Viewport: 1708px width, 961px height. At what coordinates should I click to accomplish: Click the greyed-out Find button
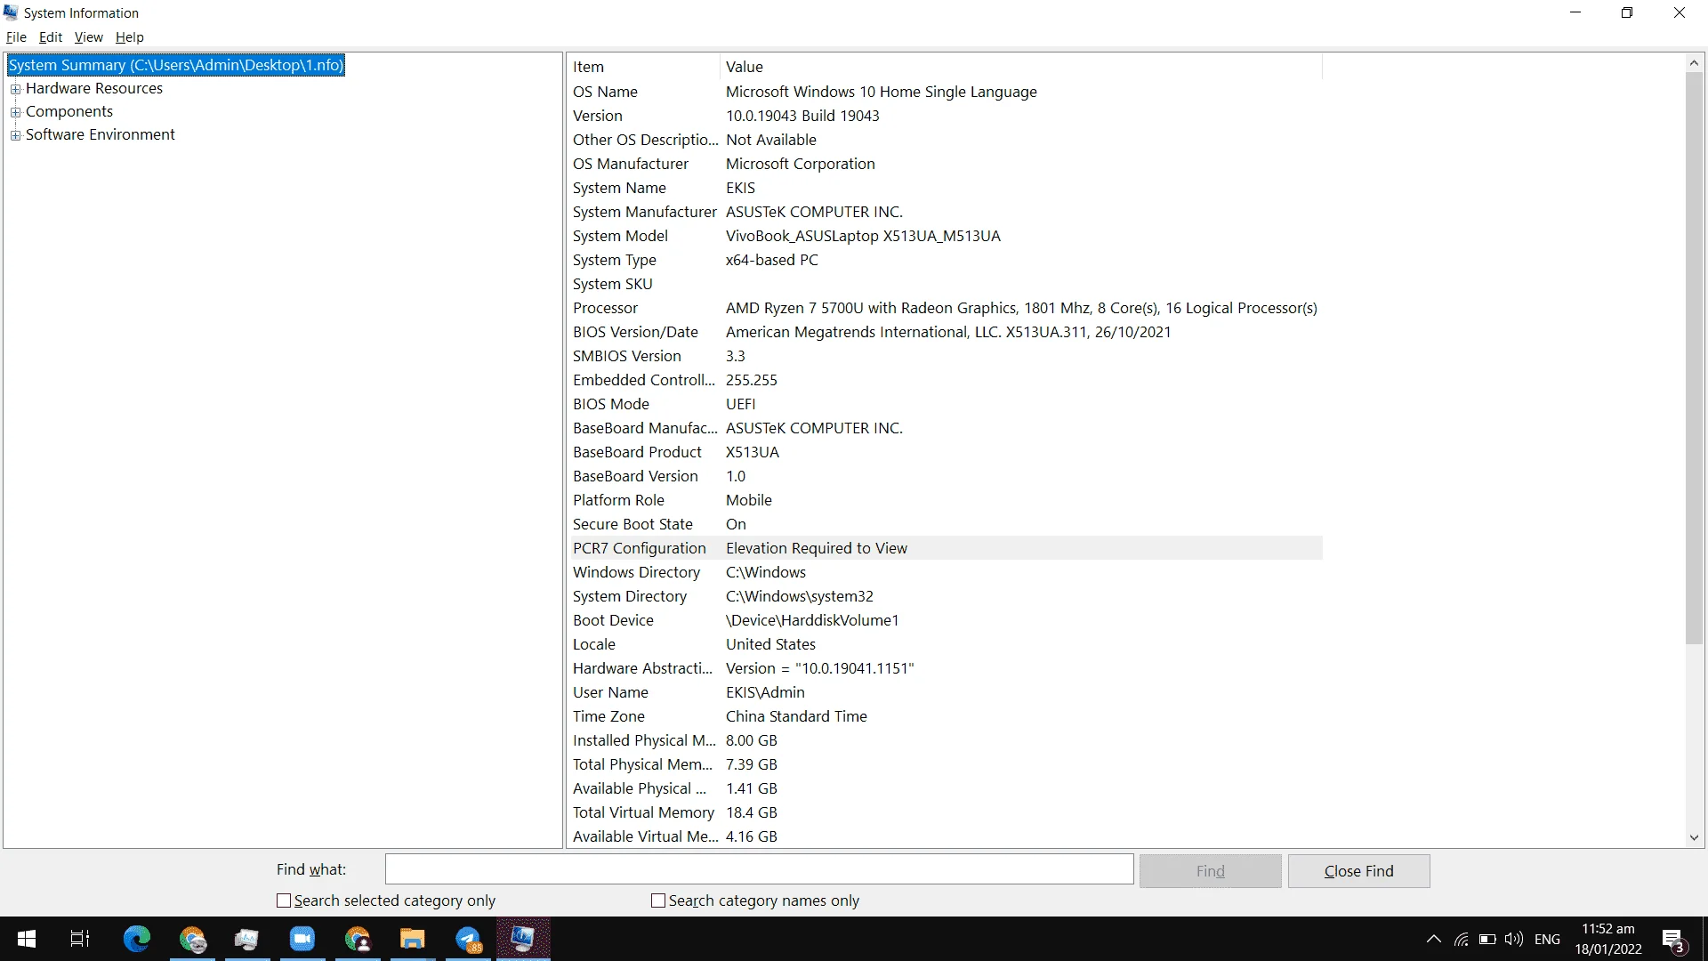click(x=1210, y=871)
